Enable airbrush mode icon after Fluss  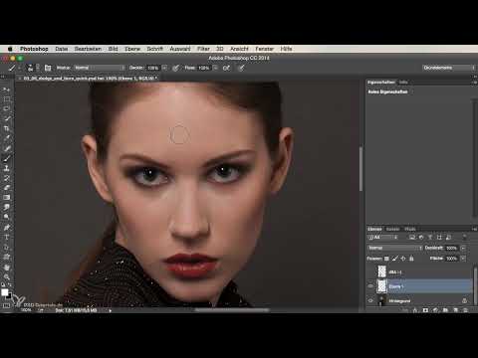[226, 68]
